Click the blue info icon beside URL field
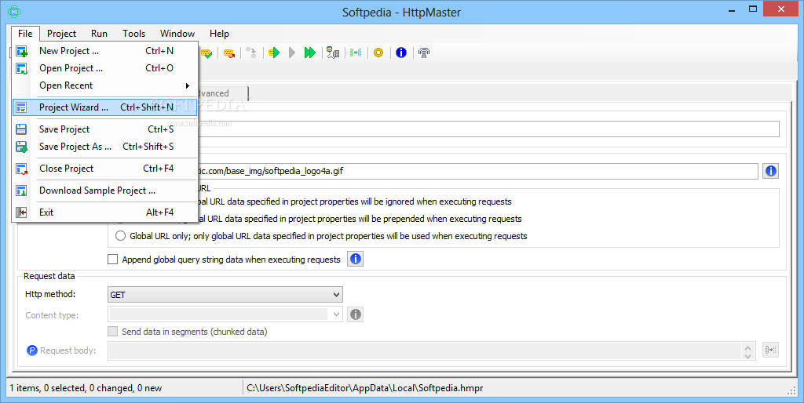804x403 pixels. point(771,171)
